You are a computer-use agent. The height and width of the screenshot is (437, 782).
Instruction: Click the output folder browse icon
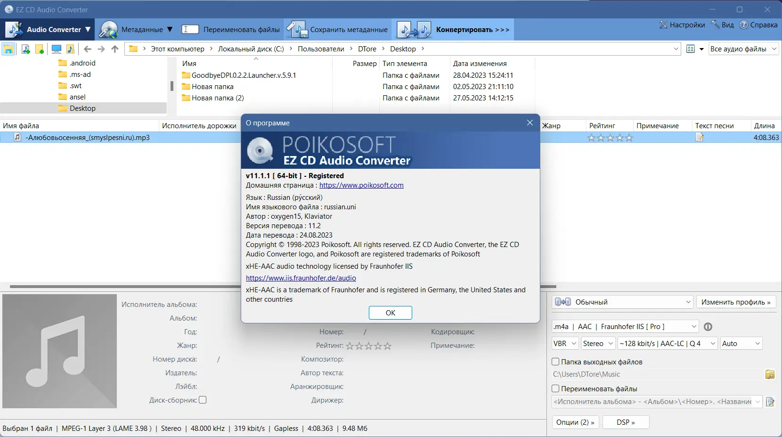(770, 374)
